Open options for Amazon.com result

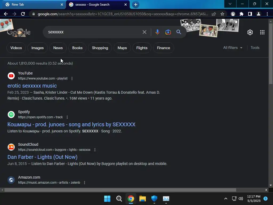(85, 183)
